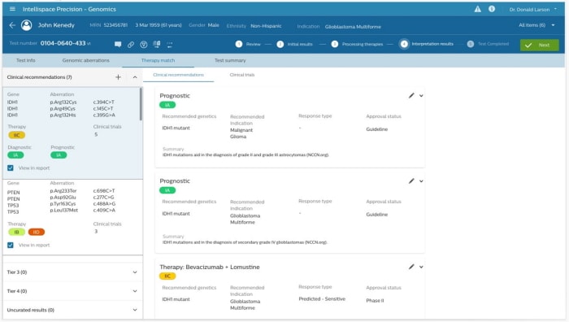Open the Clinical trials sub-tab

242,75
